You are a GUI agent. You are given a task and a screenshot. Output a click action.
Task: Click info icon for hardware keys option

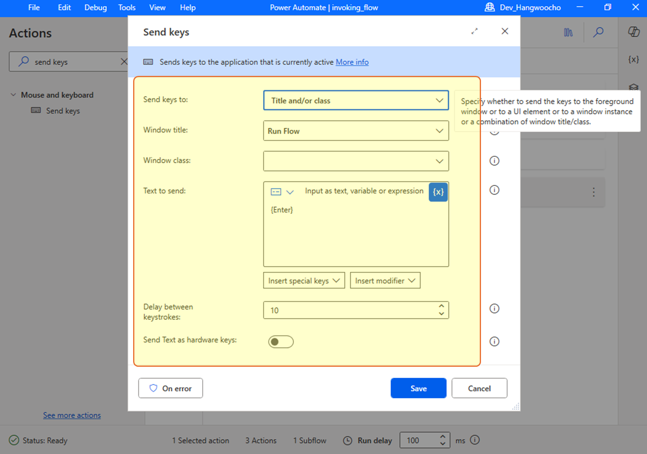[494, 341]
